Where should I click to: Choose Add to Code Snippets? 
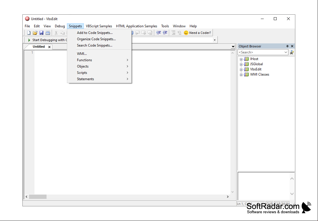pyautogui.click(x=99, y=33)
